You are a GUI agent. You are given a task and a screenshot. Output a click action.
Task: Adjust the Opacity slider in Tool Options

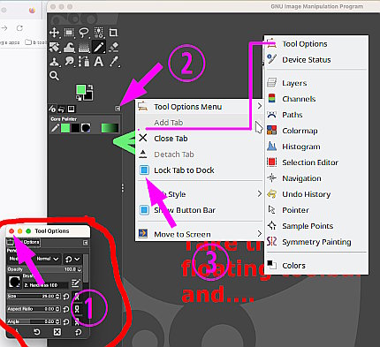(x=44, y=269)
